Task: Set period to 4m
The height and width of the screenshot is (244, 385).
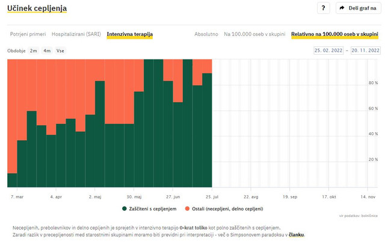Action: pos(47,50)
